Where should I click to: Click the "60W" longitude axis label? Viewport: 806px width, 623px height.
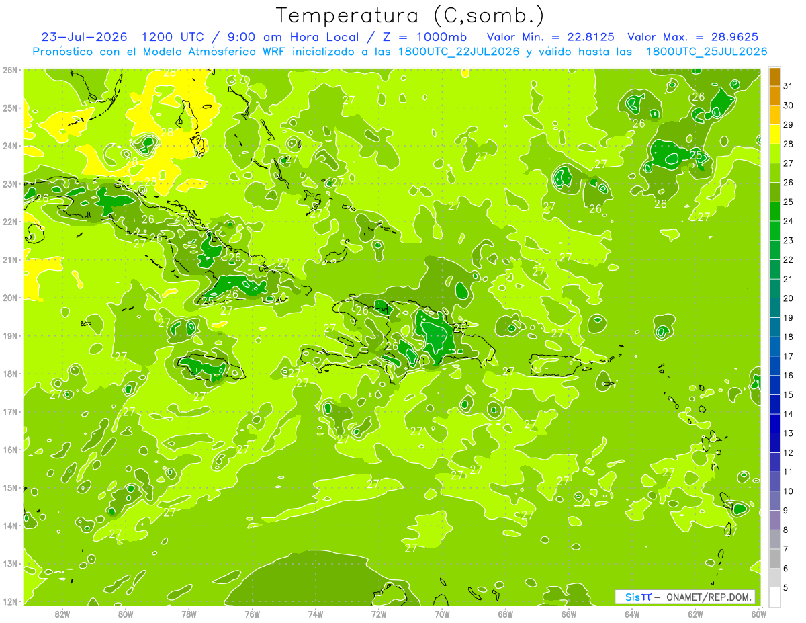758,614
